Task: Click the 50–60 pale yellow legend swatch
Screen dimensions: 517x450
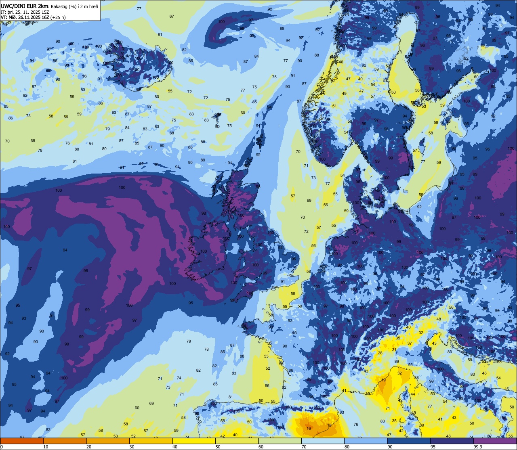Action: [x=237, y=441]
